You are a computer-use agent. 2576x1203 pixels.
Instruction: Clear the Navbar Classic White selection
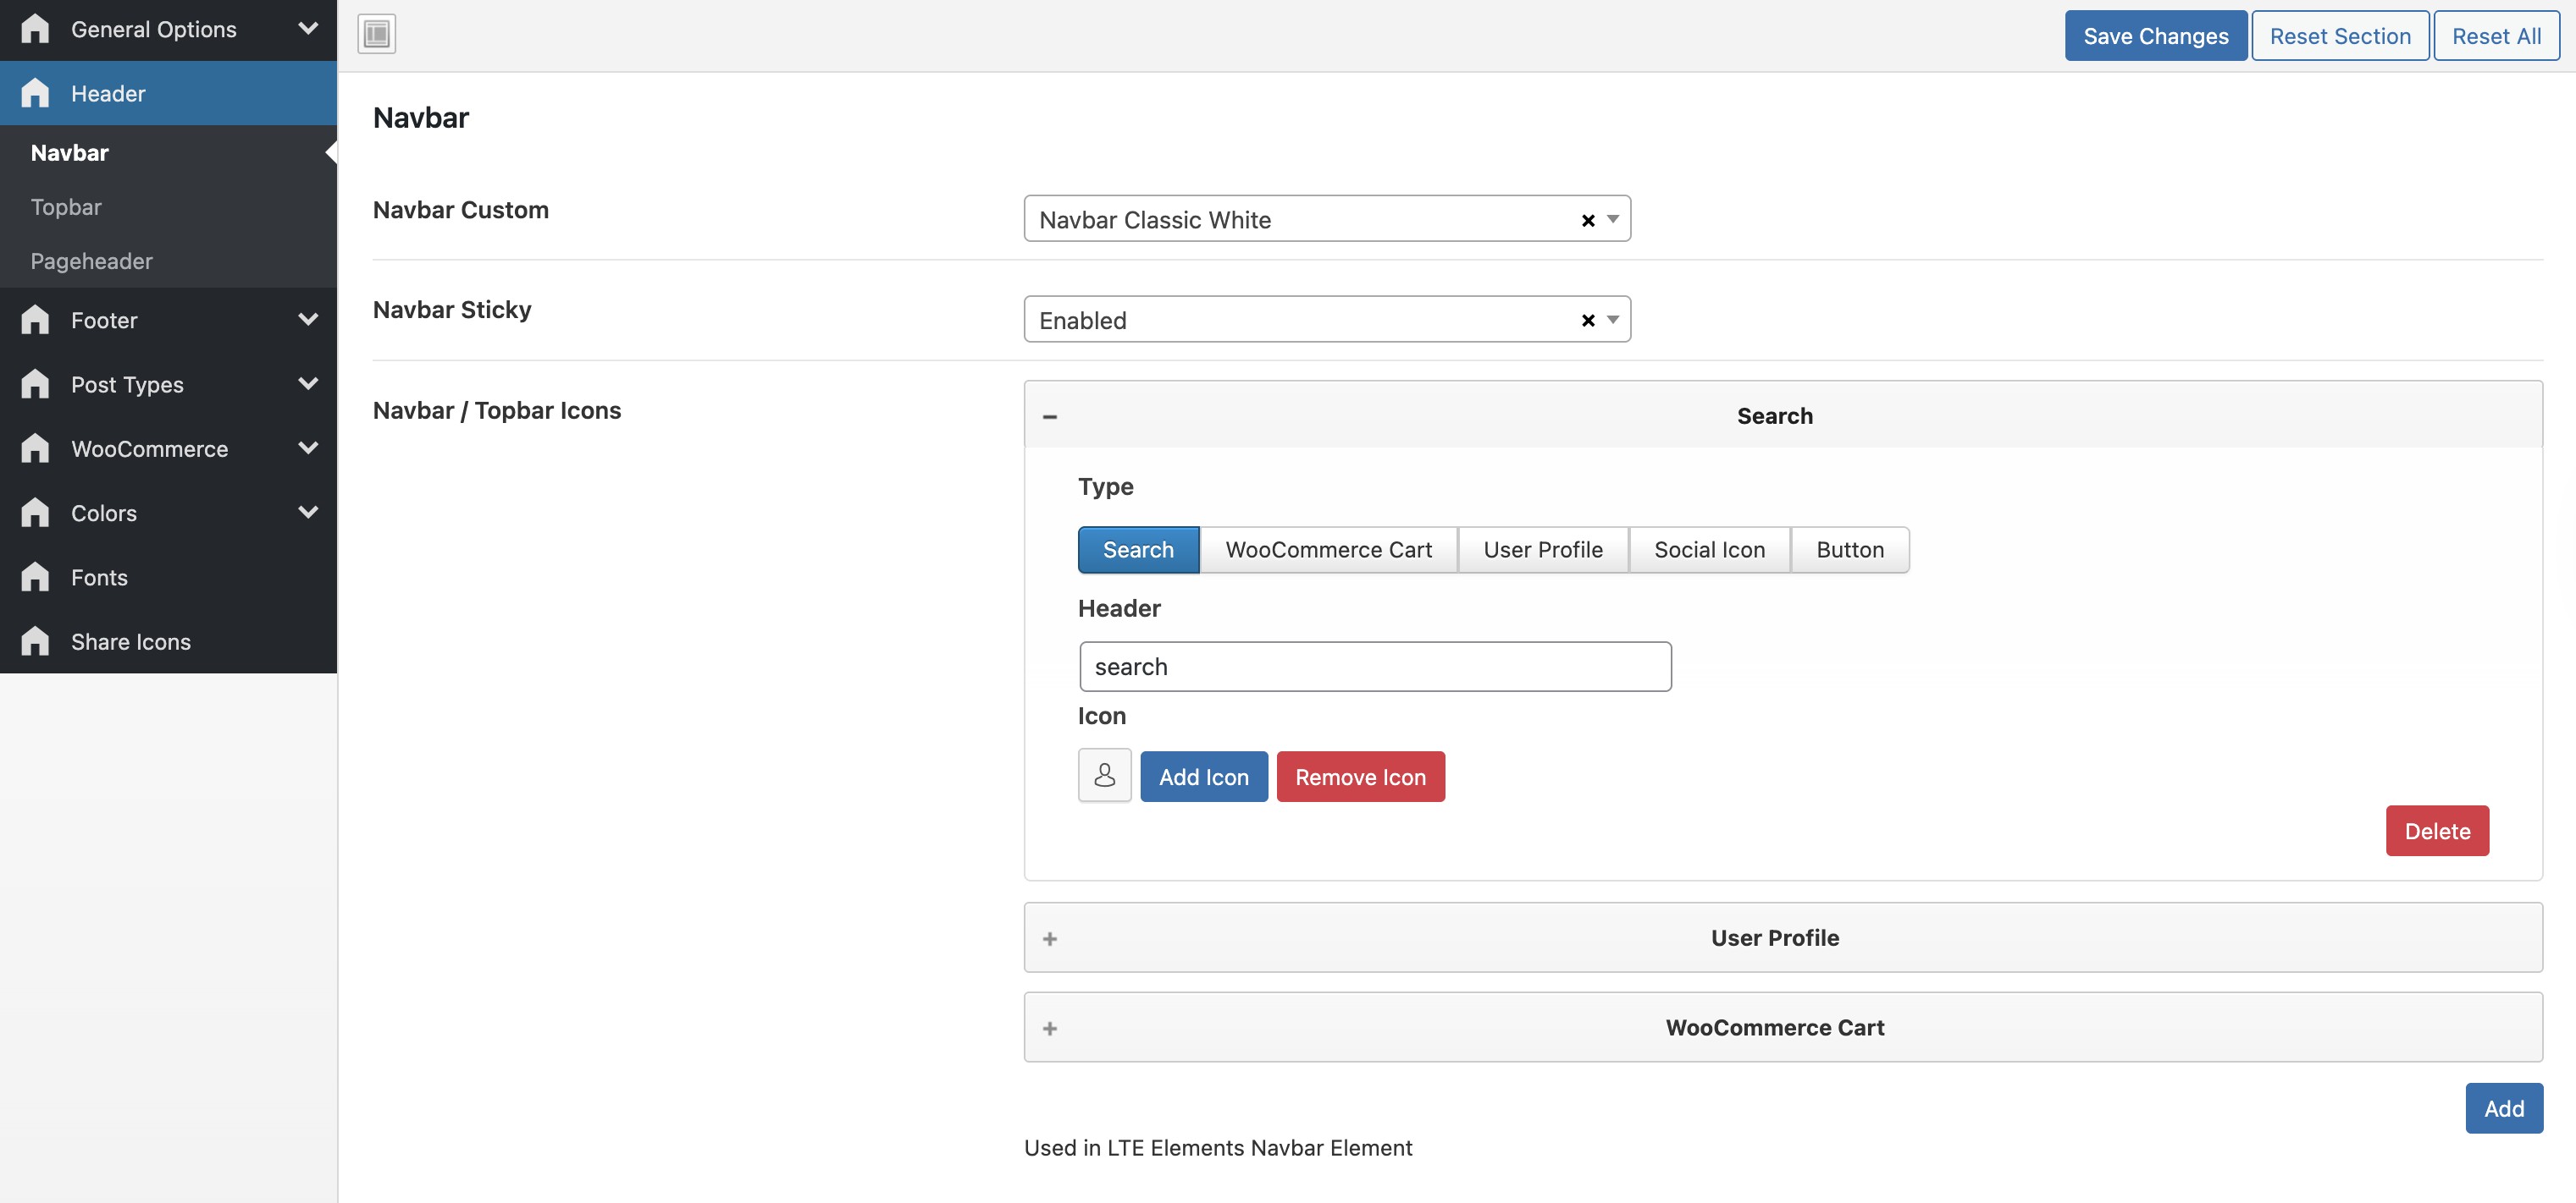pos(1587,221)
